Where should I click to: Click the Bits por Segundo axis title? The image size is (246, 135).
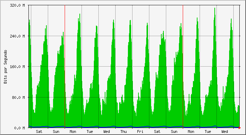pos(6,67)
